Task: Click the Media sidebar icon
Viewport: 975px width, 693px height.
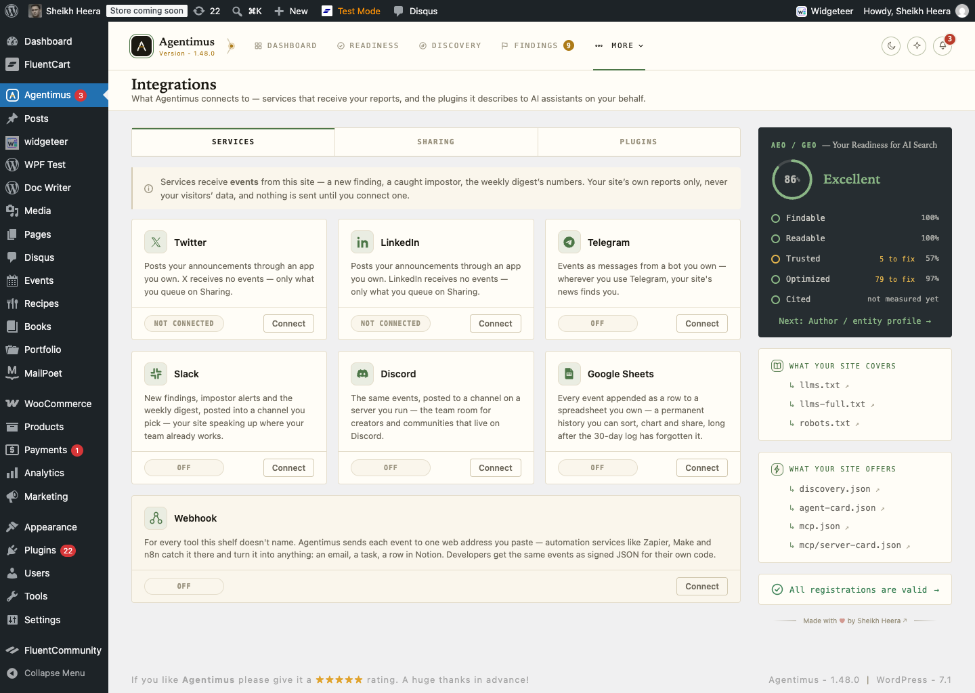Action: pyautogui.click(x=12, y=211)
